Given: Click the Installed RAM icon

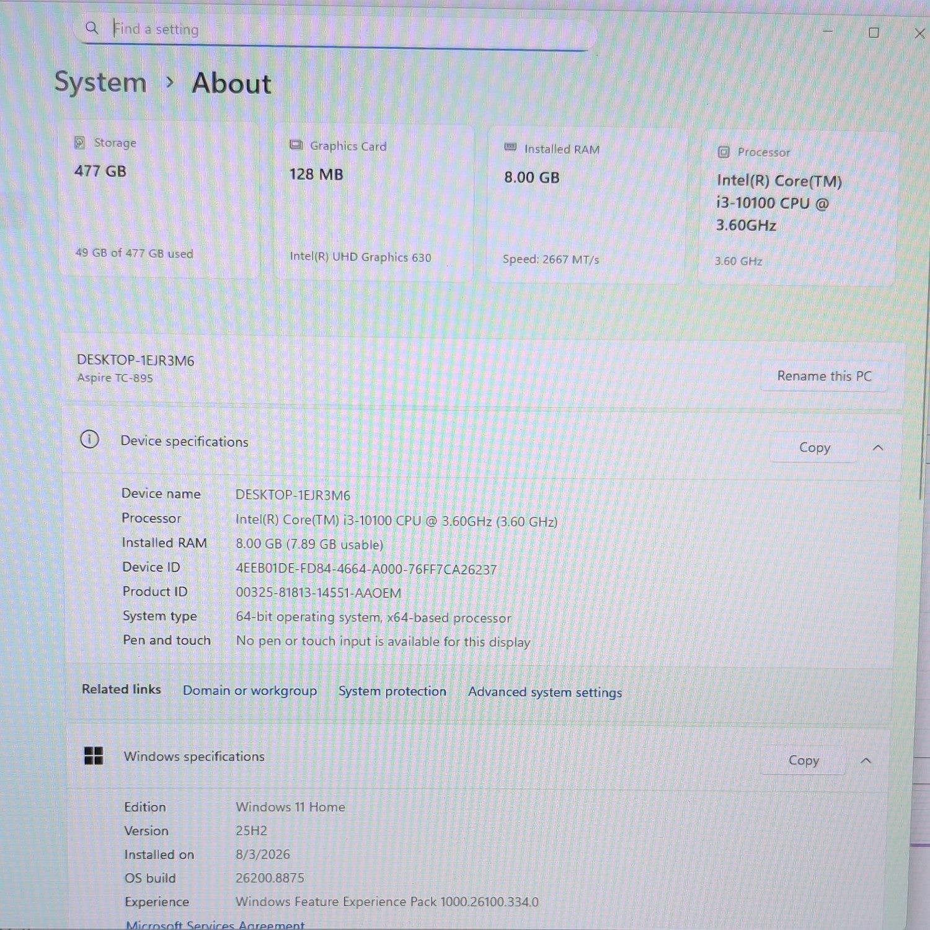Looking at the screenshot, I should point(510,148).
